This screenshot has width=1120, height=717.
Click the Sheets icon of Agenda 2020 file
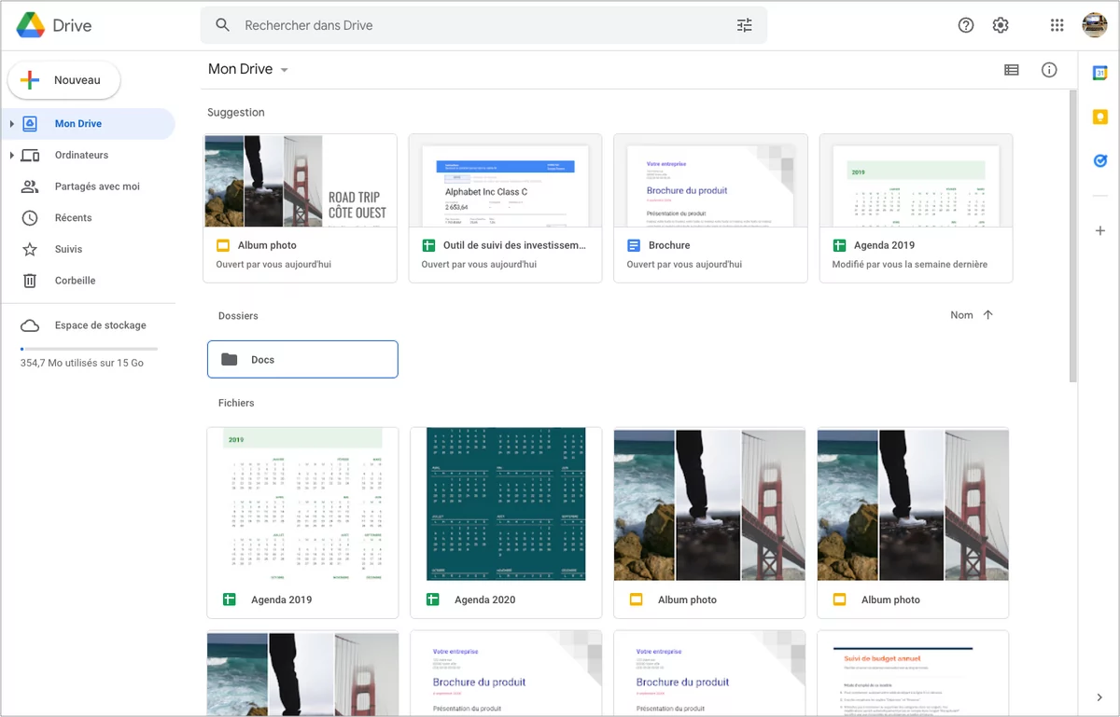[x=432, y=600]
